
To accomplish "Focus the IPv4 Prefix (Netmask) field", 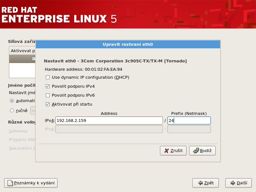I will tap(189, 121).
